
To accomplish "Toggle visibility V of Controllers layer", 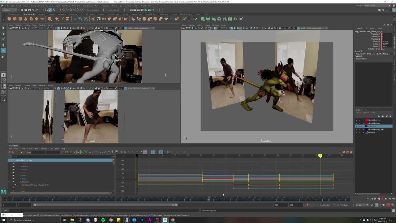I will point(356,126).
